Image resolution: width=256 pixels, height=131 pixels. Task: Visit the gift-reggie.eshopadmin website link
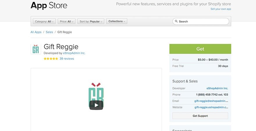pyautogui.click(x=211, y=107)
